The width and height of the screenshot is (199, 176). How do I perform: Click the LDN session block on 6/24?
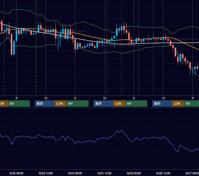point(60,104)
